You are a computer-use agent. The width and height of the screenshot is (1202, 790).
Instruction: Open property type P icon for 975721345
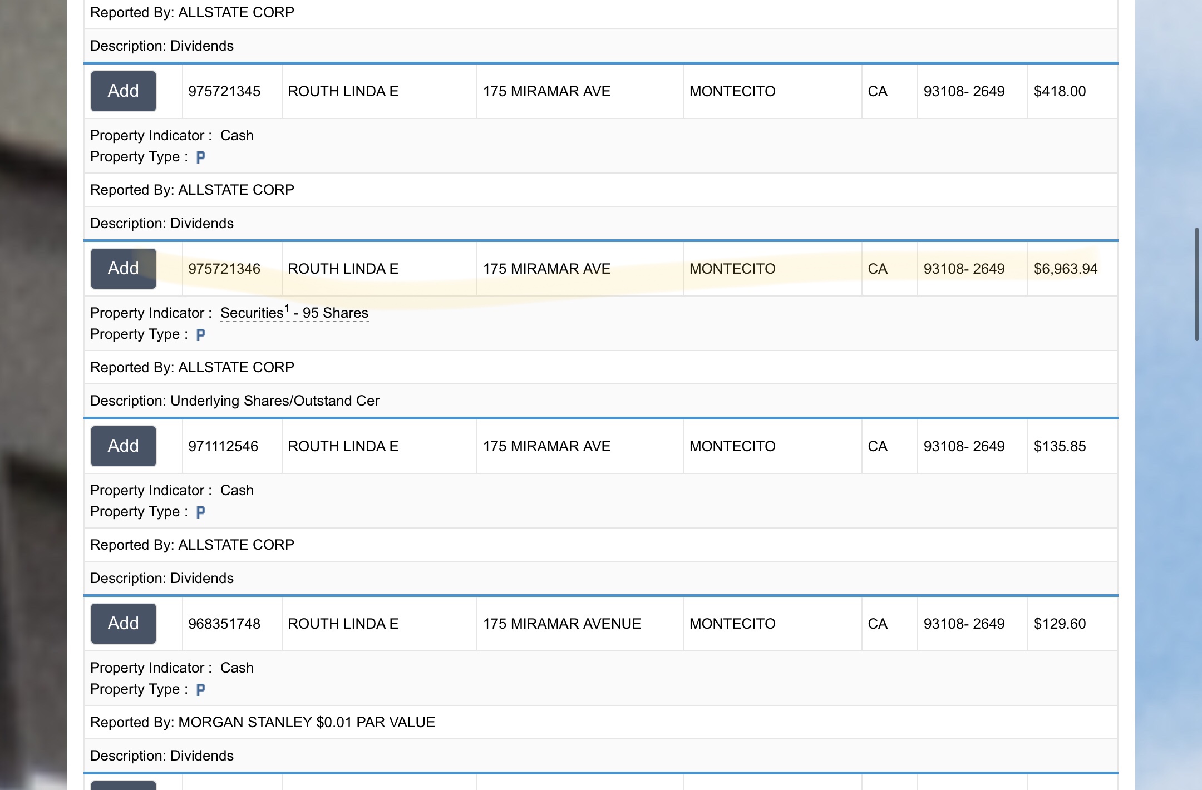tap(201, 157)
